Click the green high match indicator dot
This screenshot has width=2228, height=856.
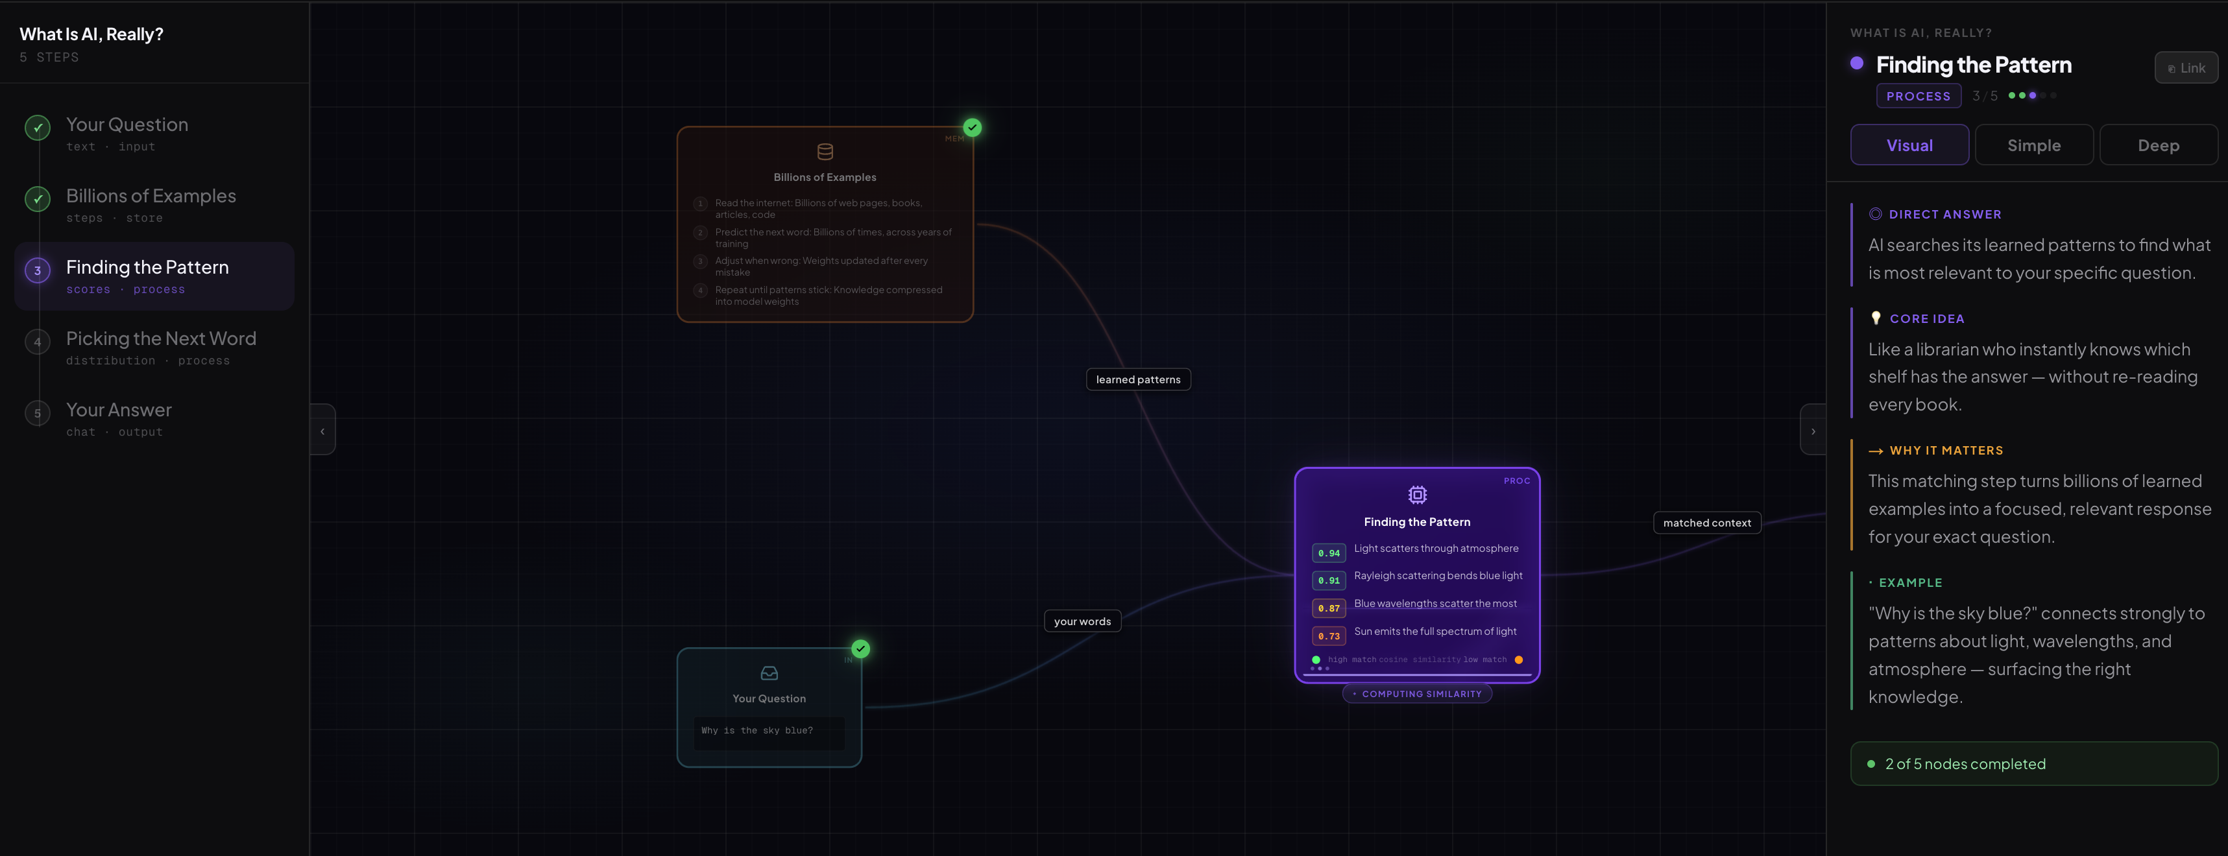(x=1316, y=660)
